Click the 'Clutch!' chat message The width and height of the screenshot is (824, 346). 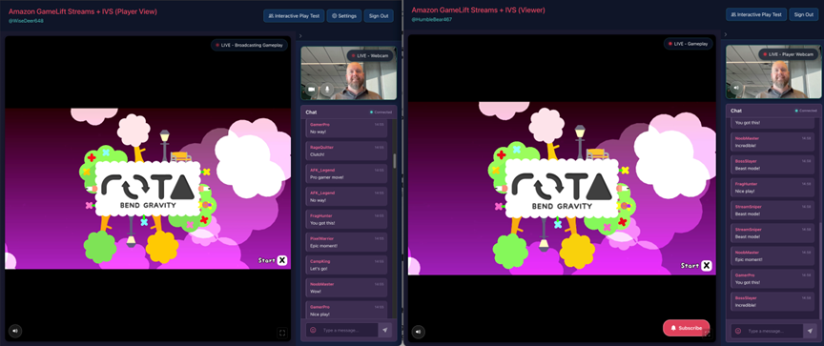tap(317, 154)
